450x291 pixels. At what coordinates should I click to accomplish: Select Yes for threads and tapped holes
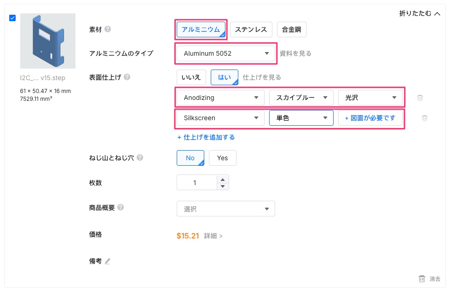[x=222, y=158]
